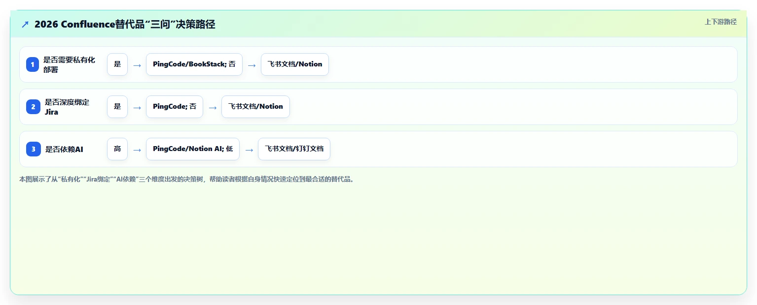Click 飞书文档/Notion in the Jira row
Viewport: 757px width, 305px height.
click(x=255, y=107)
